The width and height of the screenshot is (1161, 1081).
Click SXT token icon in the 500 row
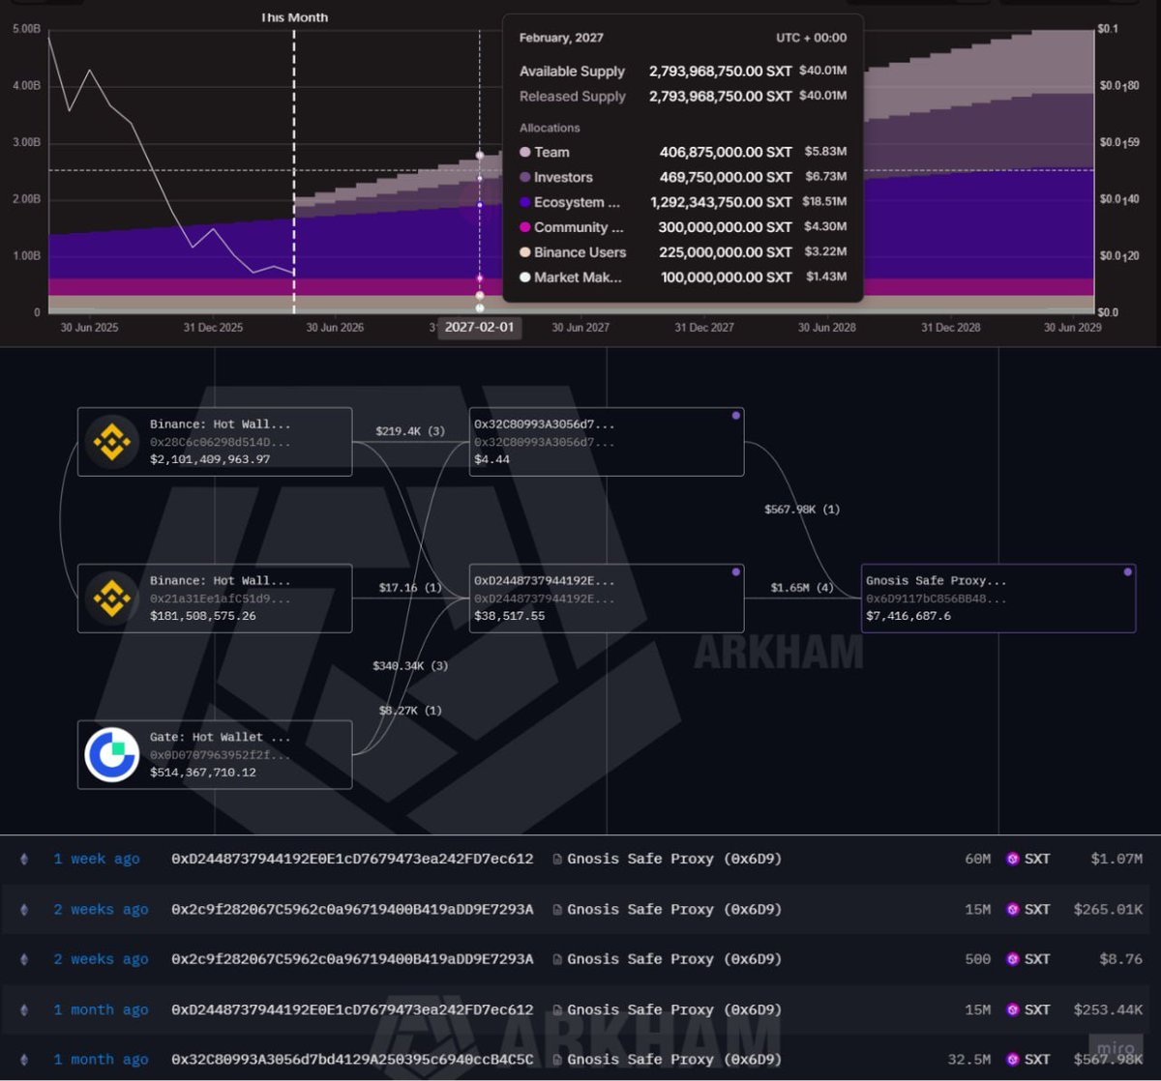(1012, 959)
